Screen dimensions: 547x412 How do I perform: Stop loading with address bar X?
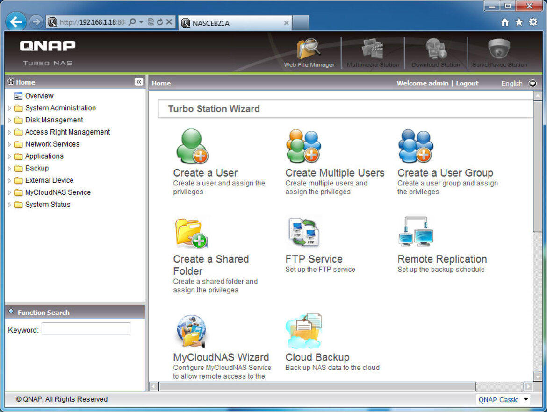pos(169,22)
